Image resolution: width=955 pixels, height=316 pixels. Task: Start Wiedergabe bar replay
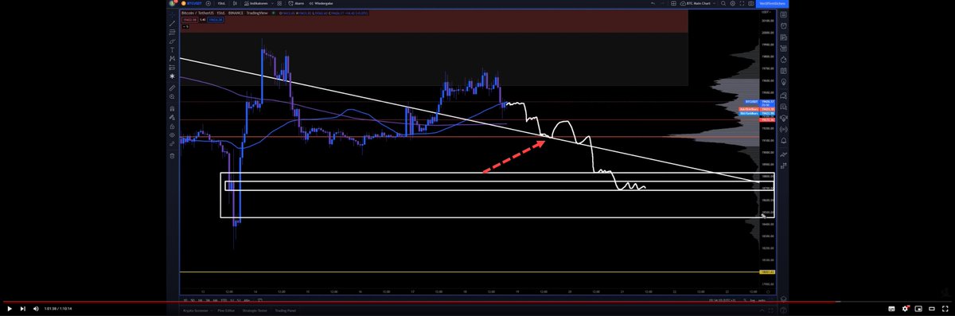coord(321,3)
